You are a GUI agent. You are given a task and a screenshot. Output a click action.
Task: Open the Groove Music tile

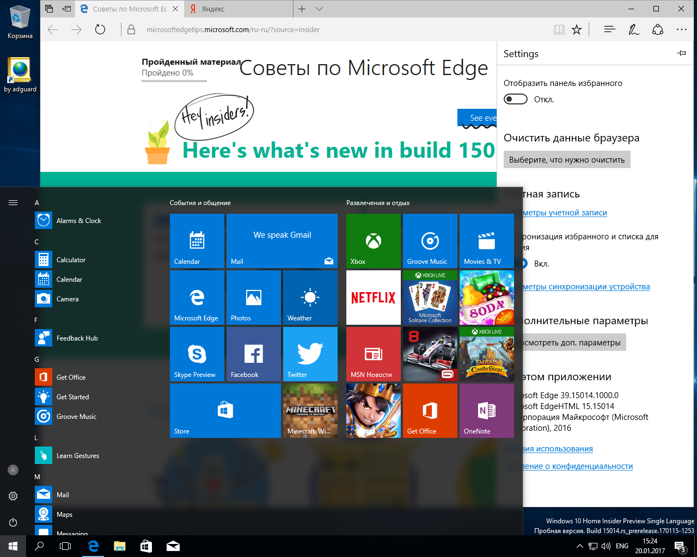[x=430, y=241]
